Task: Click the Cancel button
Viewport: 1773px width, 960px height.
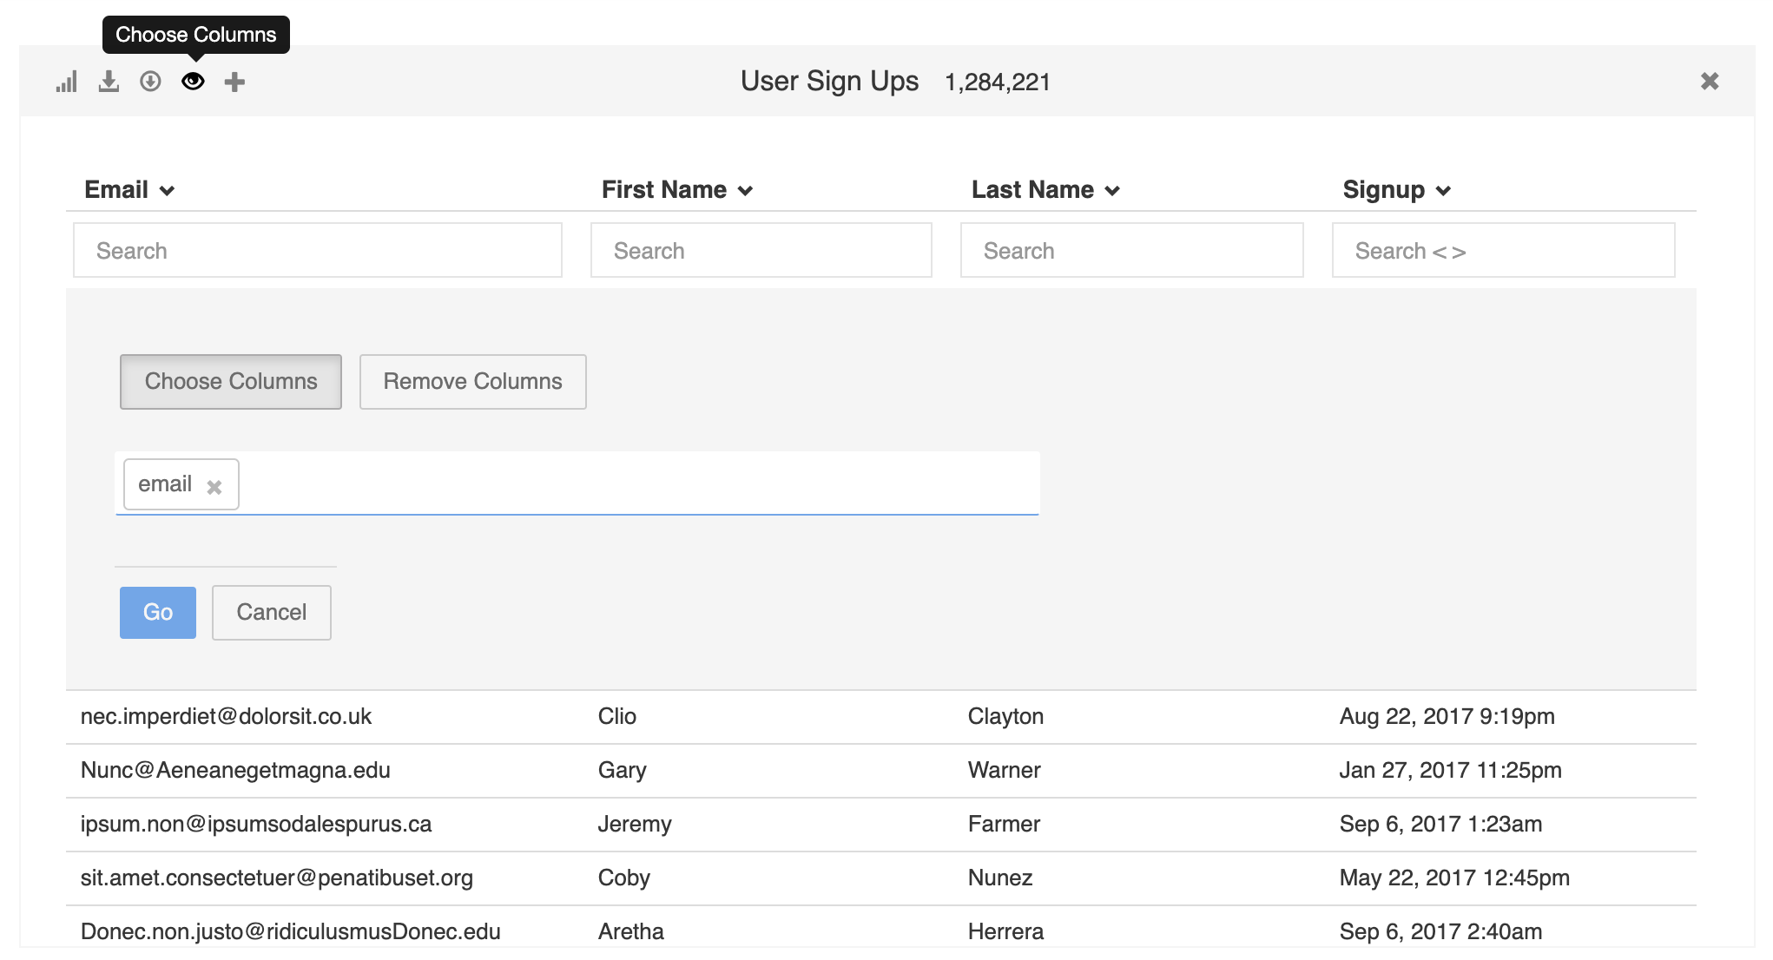Action: (x=271, y=611)
